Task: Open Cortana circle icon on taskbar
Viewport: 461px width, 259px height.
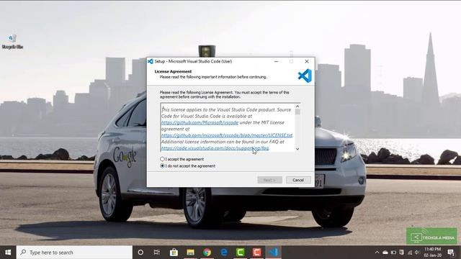Action: (x=140, y=253)
